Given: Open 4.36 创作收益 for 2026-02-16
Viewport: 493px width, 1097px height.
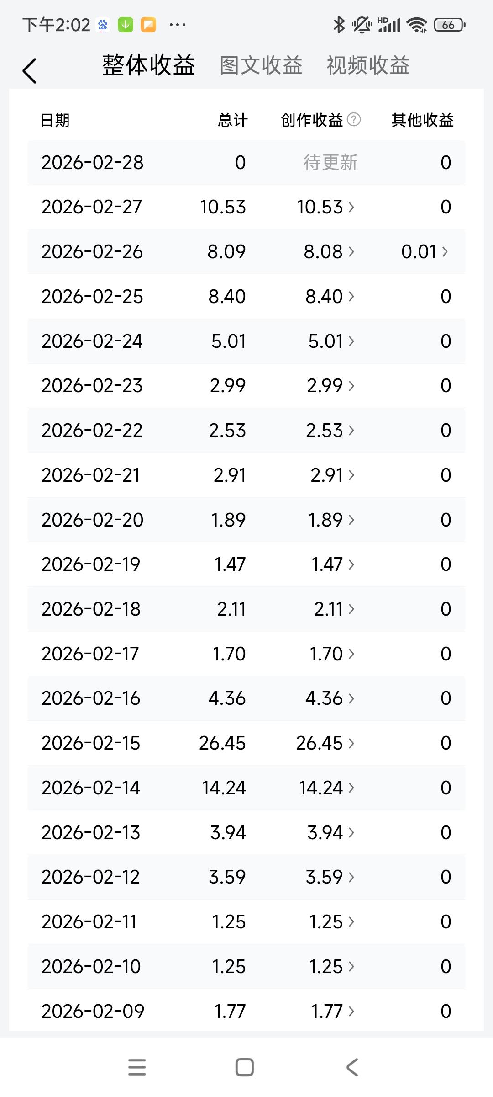Looking at the screenshot, I should click(x=330, y=698).
